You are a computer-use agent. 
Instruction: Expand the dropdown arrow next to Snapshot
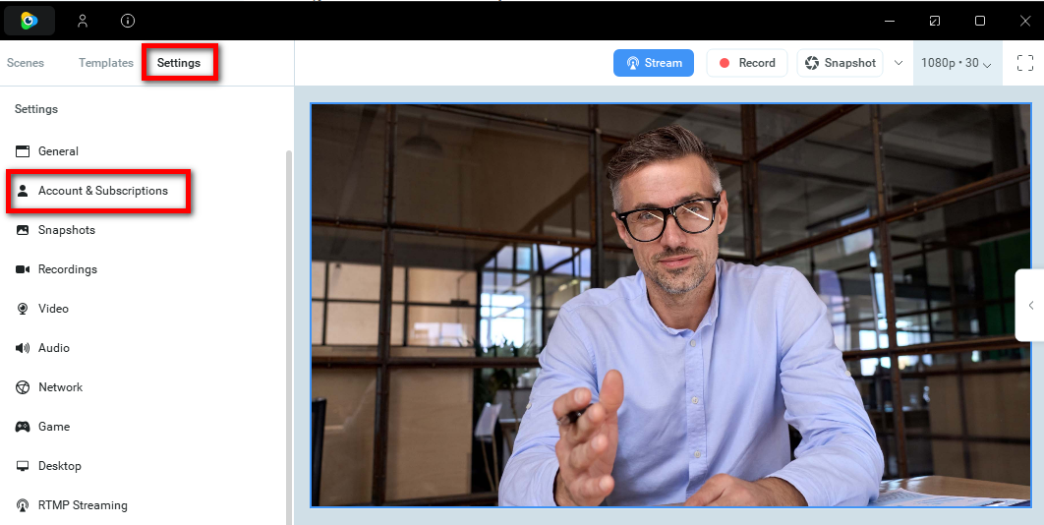[x=899, y=63]
